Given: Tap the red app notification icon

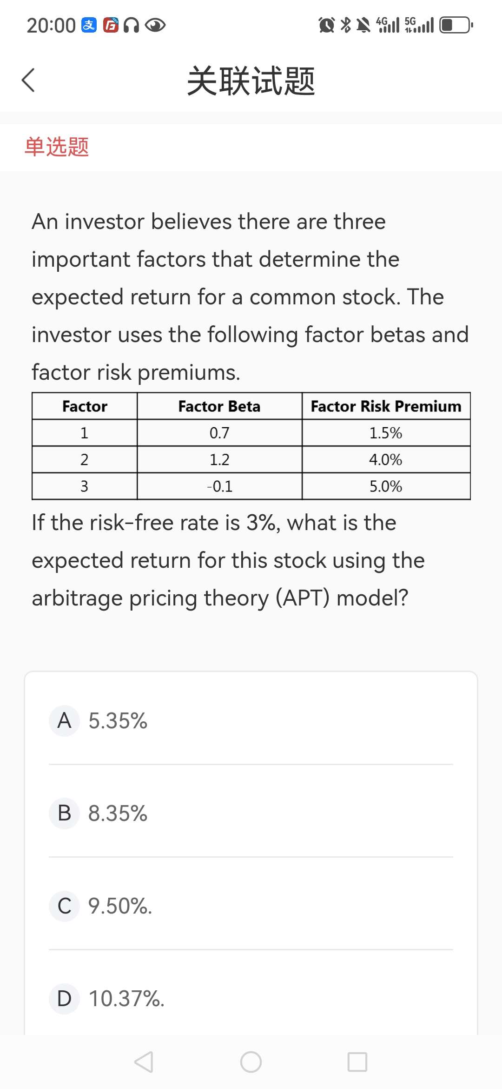Looking at the screenshot, I should (x=111, y=25).
